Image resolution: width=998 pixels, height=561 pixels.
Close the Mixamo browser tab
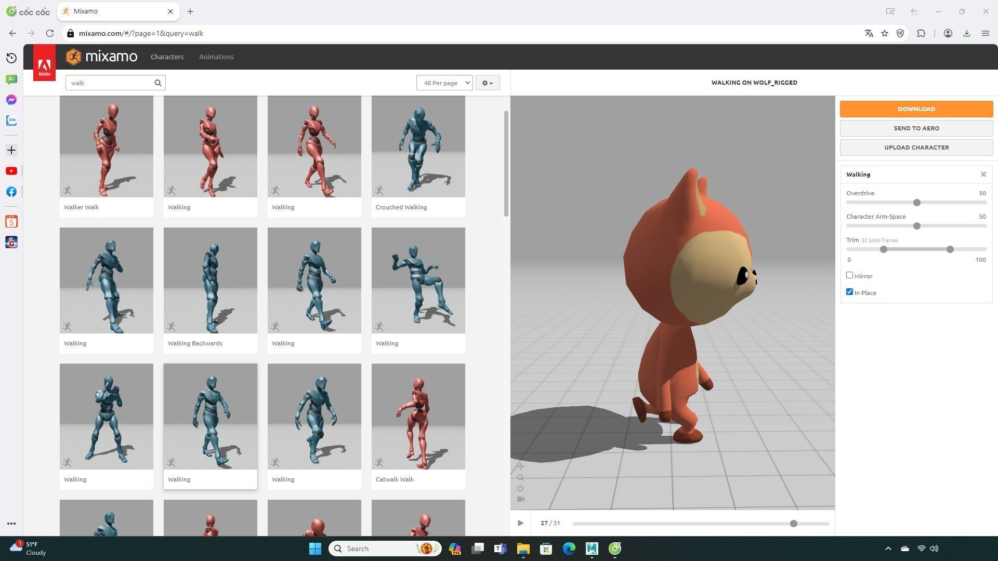(x=170, y=11)
